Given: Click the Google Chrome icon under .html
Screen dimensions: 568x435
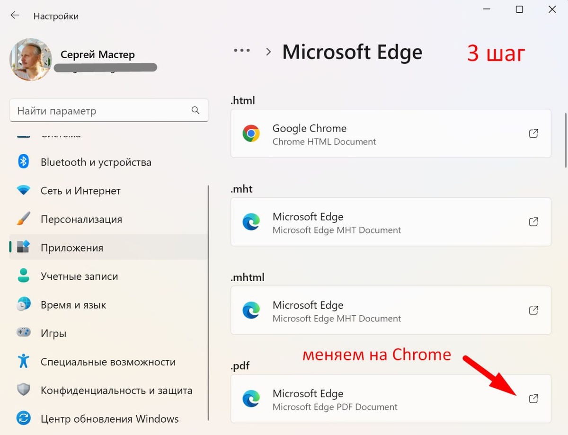Looking at the screenshot, I should tap(251, 133).
